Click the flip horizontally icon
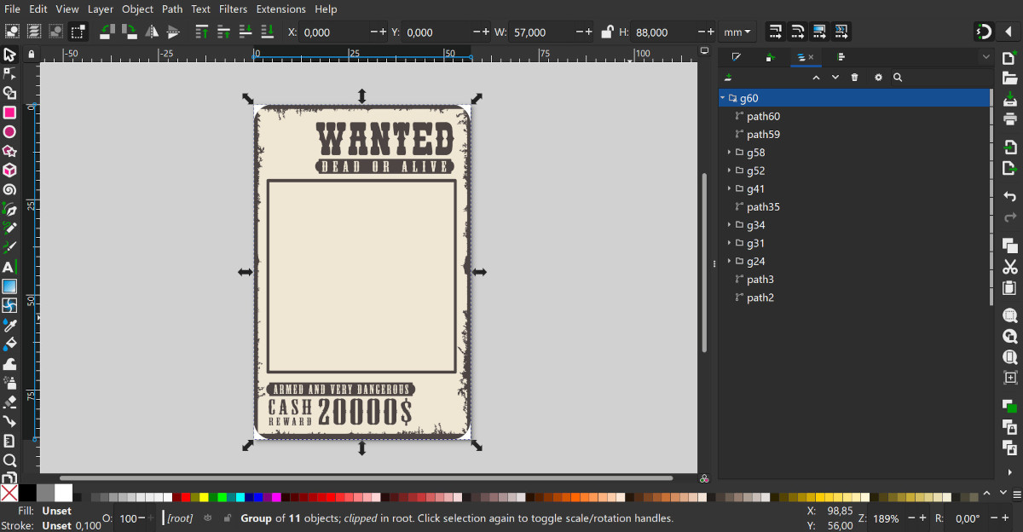This screenshot has height=532, width=1023. pyautogui.click(x=152, y=32)
